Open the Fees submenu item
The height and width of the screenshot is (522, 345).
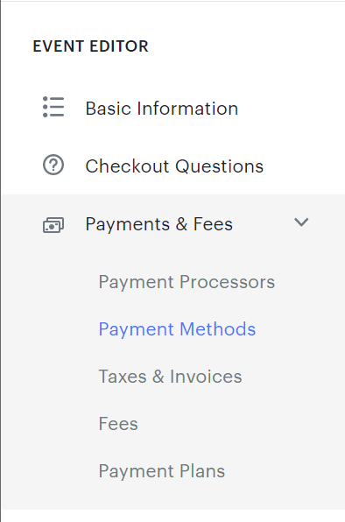pyautogui.click(x=118, y=424)
